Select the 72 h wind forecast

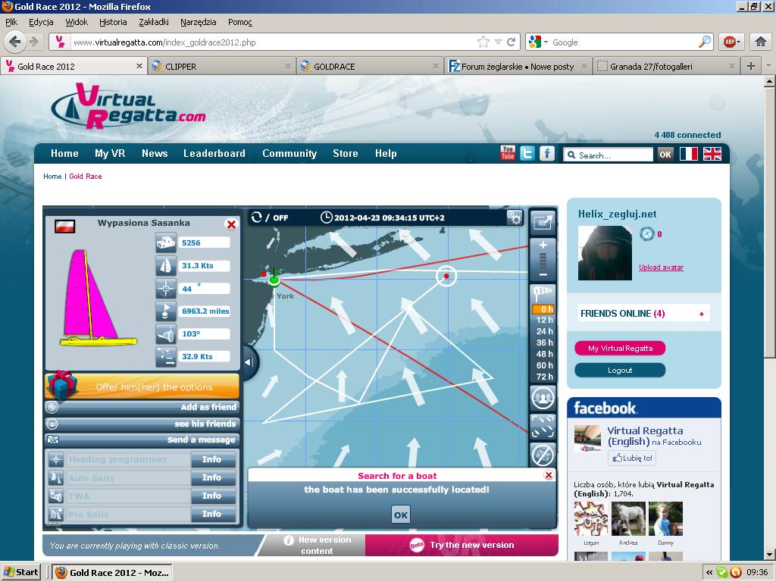(544, 377)
